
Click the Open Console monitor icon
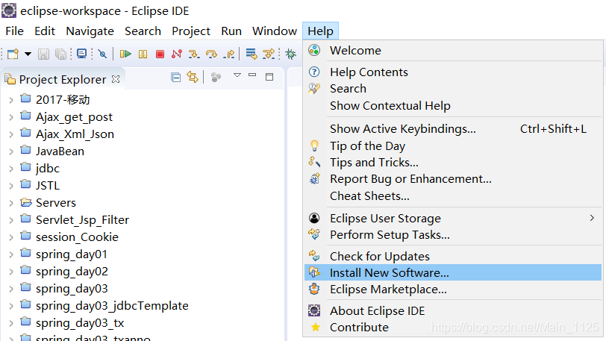tap(81, 54)
